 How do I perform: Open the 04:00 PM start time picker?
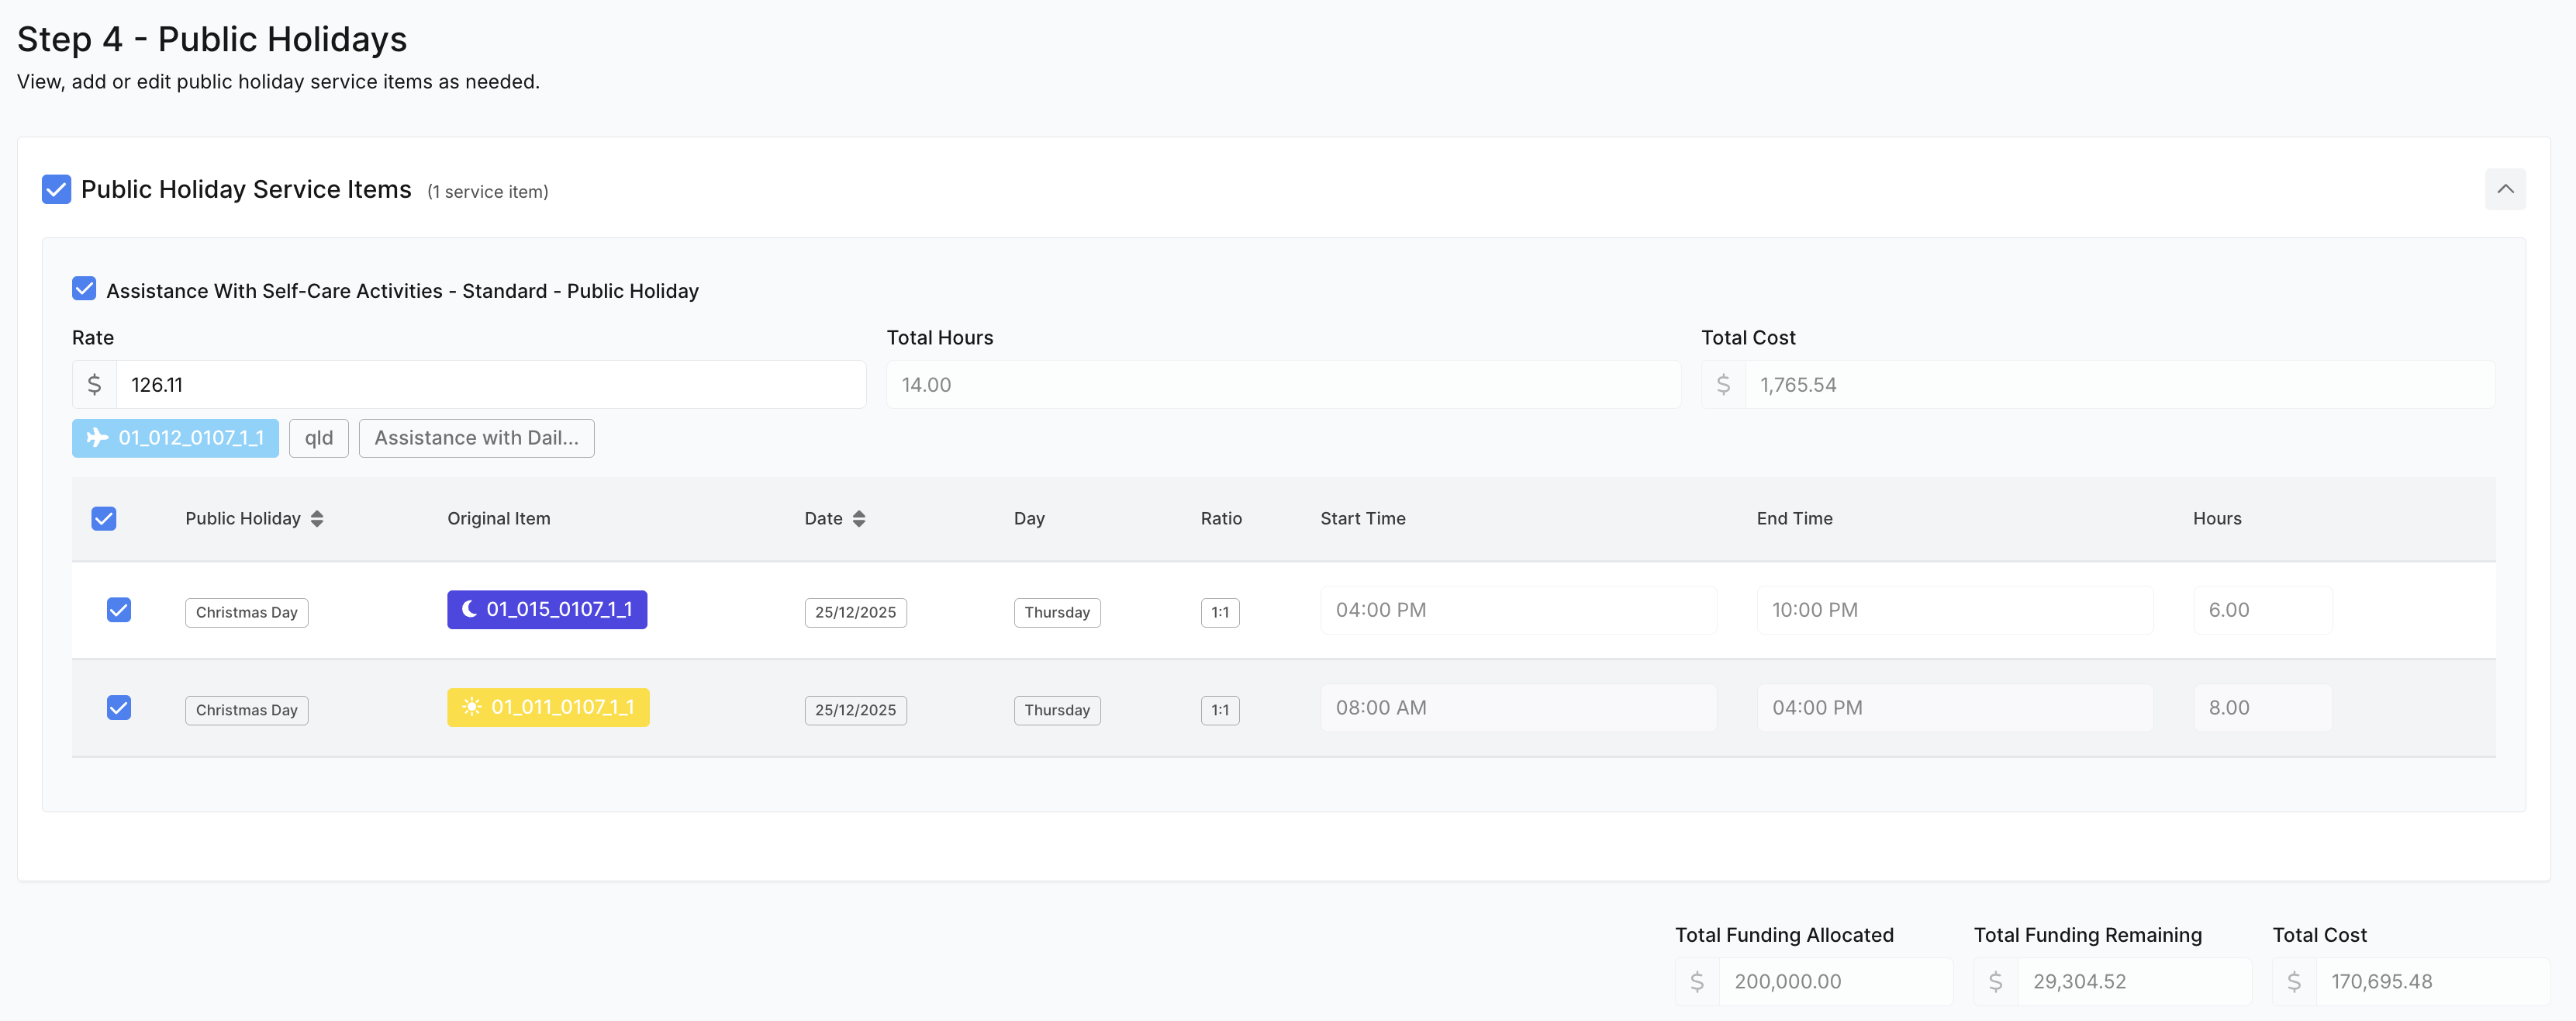(x=1518, y=610)
